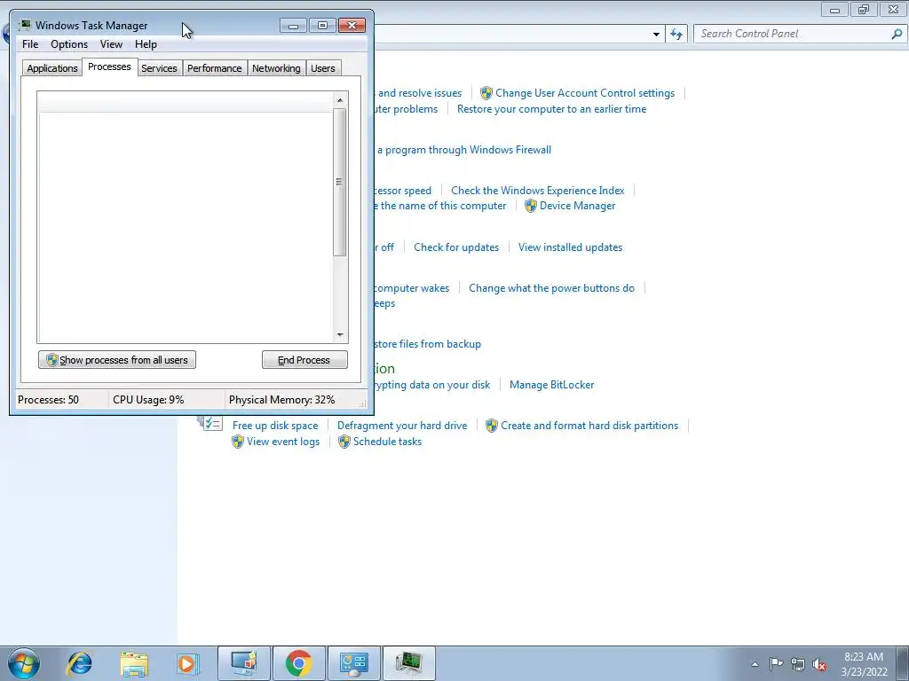Screen dimensions: 909x681
Task: Click Change what the power buttons do
Action: pyautogui.click(x=551, y=288)
